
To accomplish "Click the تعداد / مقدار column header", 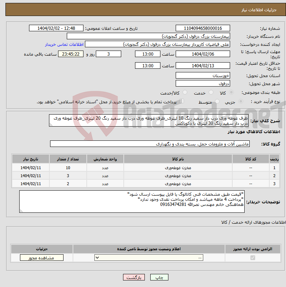I will [68, 159].
